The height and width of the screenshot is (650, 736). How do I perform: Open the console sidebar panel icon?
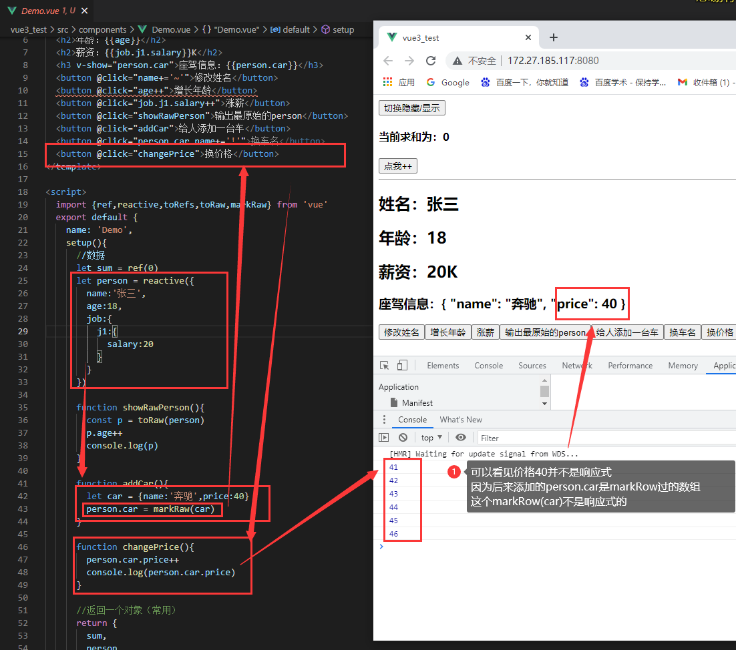[383, 437]
